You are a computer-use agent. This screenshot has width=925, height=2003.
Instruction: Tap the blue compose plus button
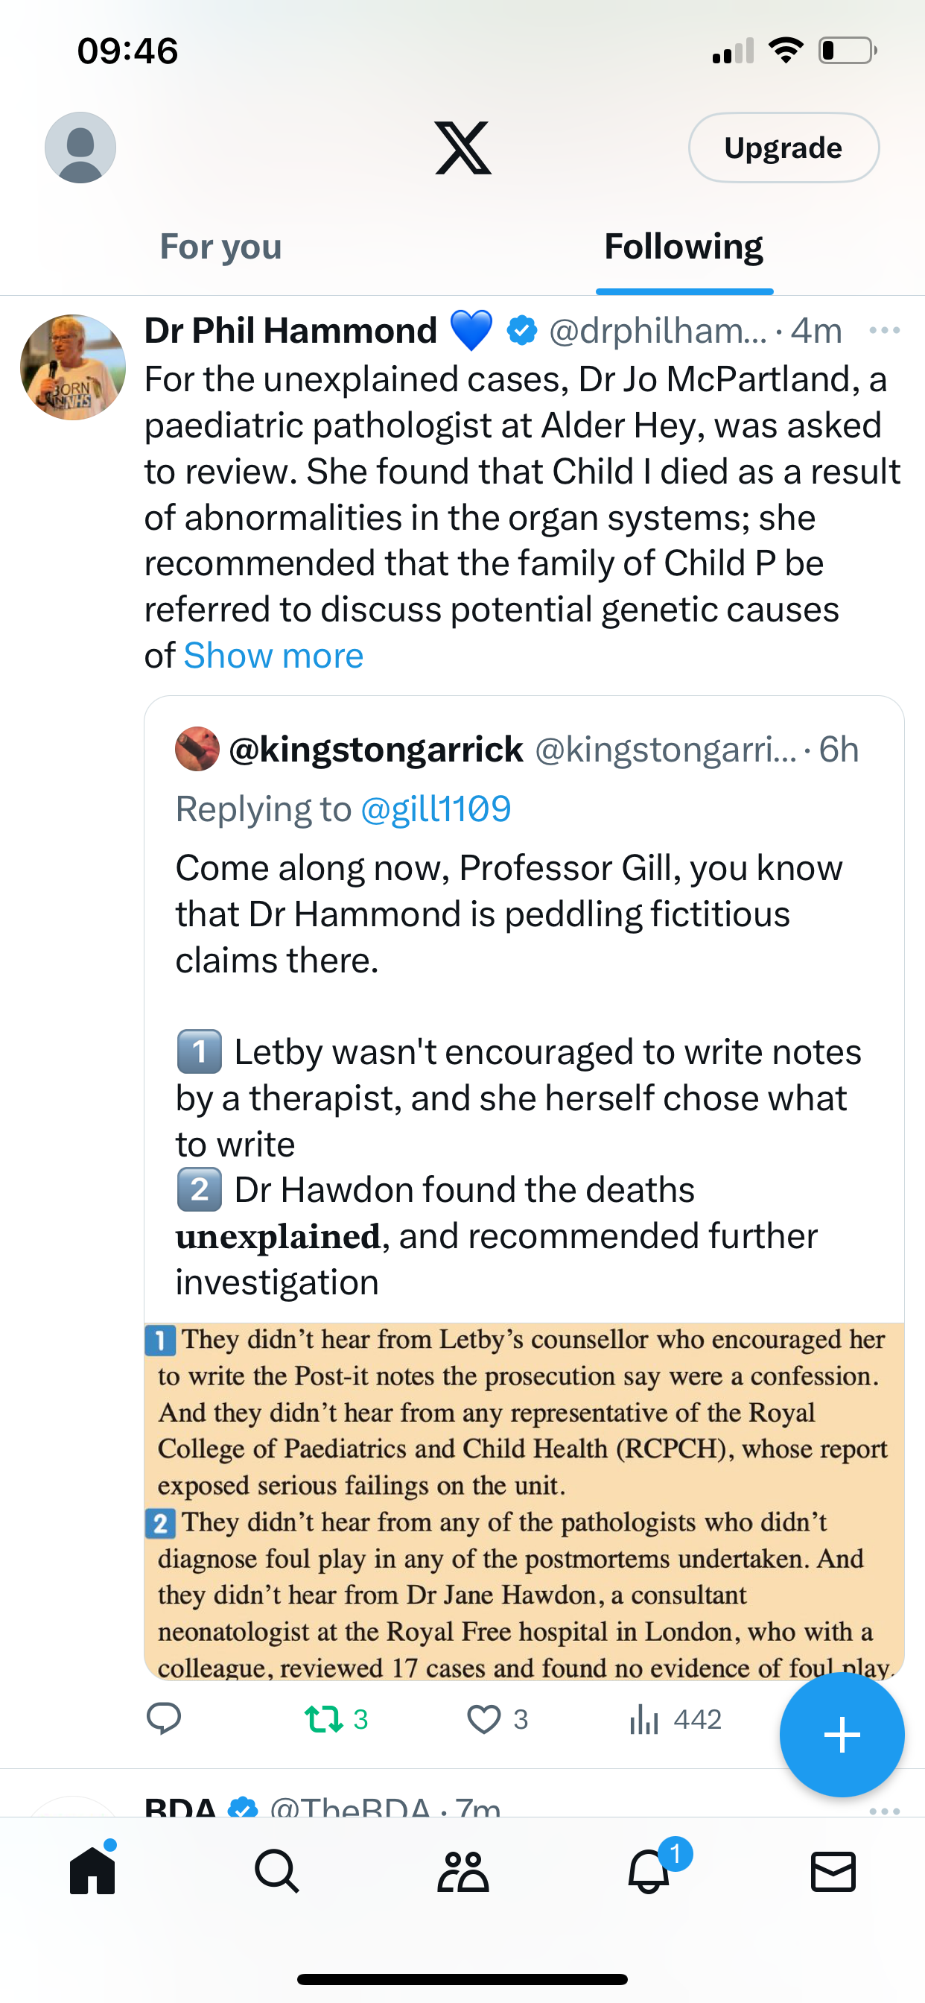click(x=842, y=1735)
